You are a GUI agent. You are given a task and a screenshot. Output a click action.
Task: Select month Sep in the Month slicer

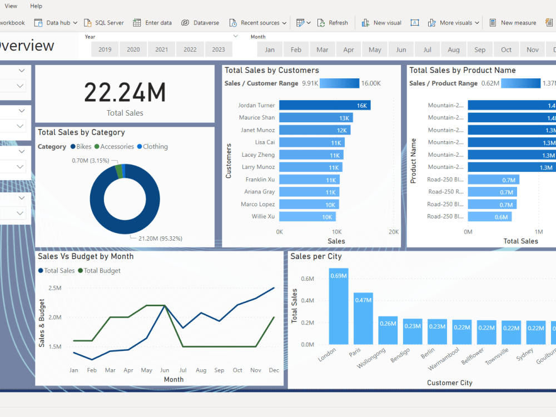pos(479,49)
